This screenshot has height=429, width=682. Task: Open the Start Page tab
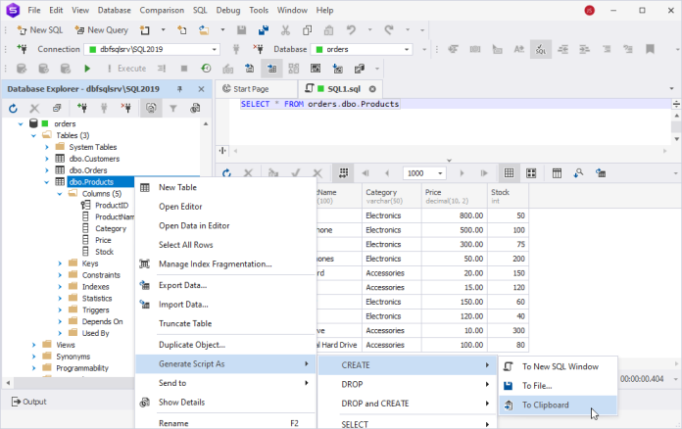click(x=253, y=88)
